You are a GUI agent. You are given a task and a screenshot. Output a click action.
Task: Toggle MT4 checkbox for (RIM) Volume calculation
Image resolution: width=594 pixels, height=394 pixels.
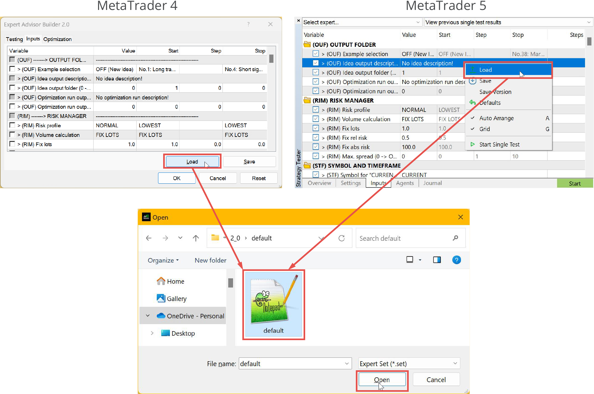pos(12,134)
